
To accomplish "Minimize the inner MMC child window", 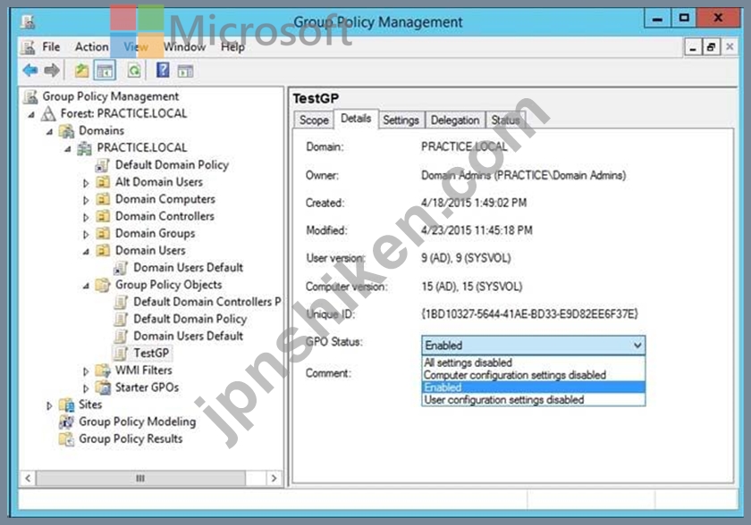I will (x=693, y=46).
